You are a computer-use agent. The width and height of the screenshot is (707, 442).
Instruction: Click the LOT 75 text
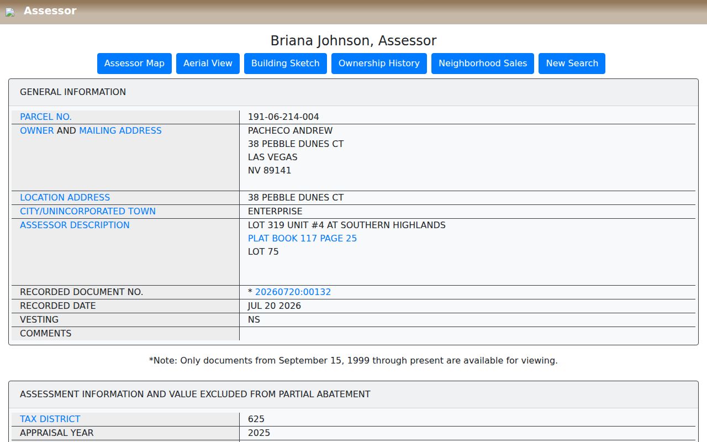point(263,252)
